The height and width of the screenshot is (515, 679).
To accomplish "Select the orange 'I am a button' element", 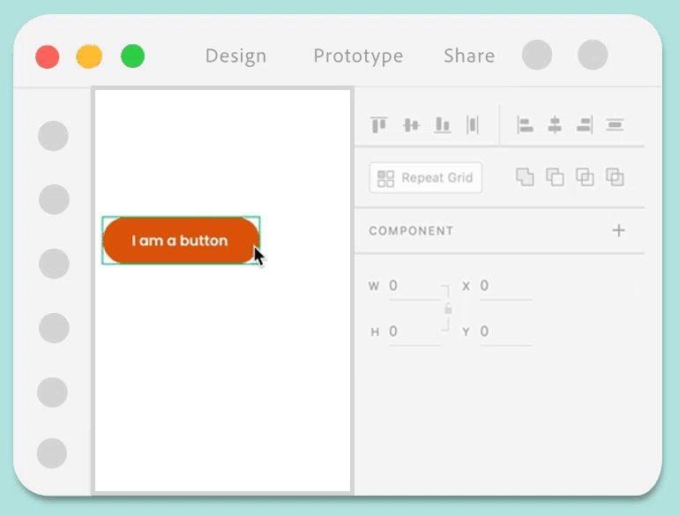I will [181, 240].
